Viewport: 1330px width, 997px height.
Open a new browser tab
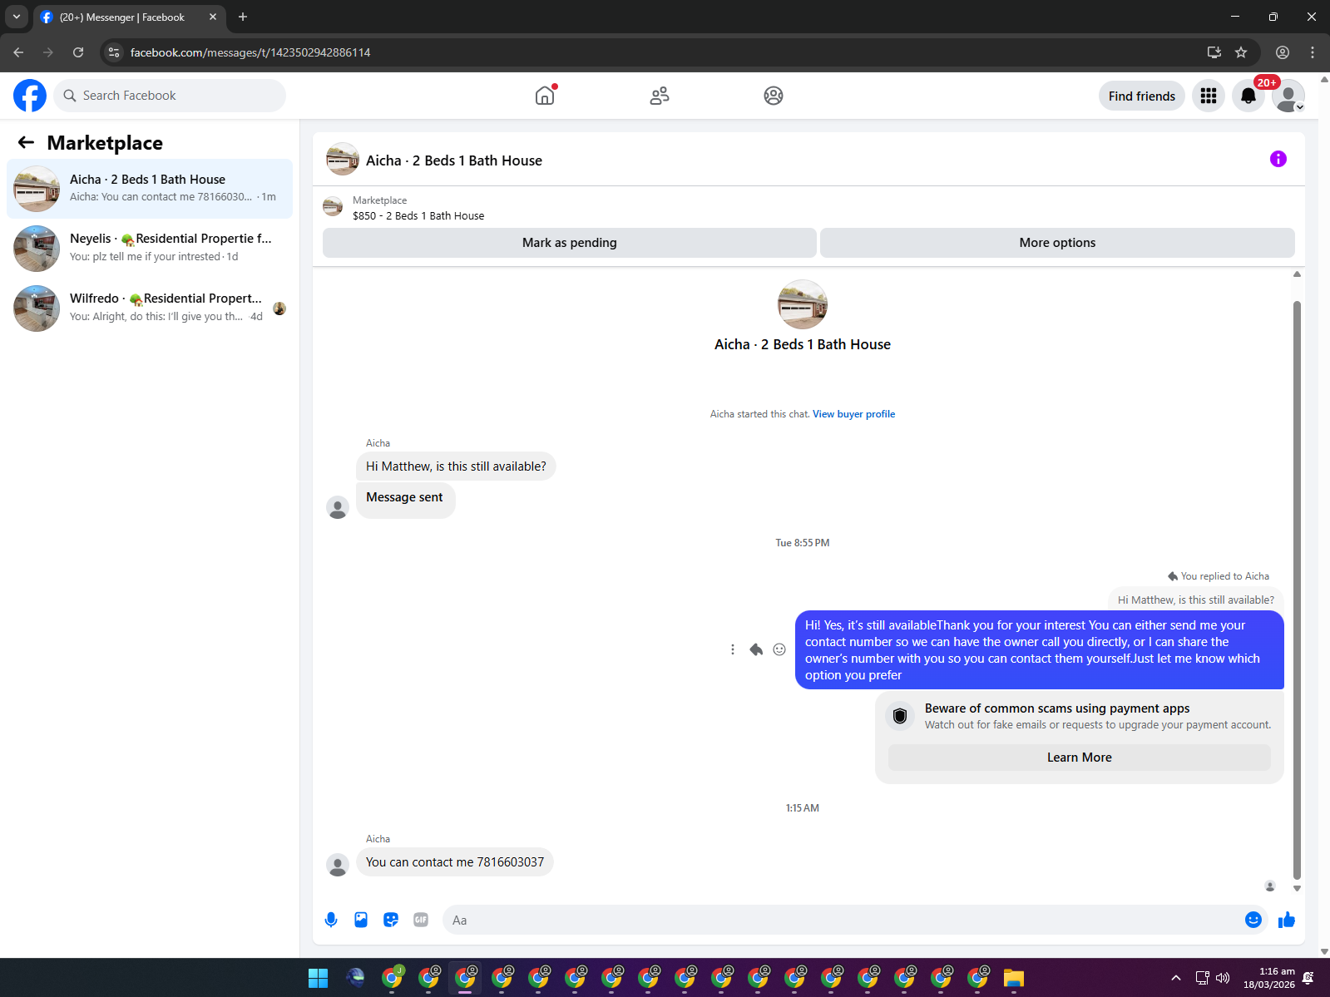(243, 17)
